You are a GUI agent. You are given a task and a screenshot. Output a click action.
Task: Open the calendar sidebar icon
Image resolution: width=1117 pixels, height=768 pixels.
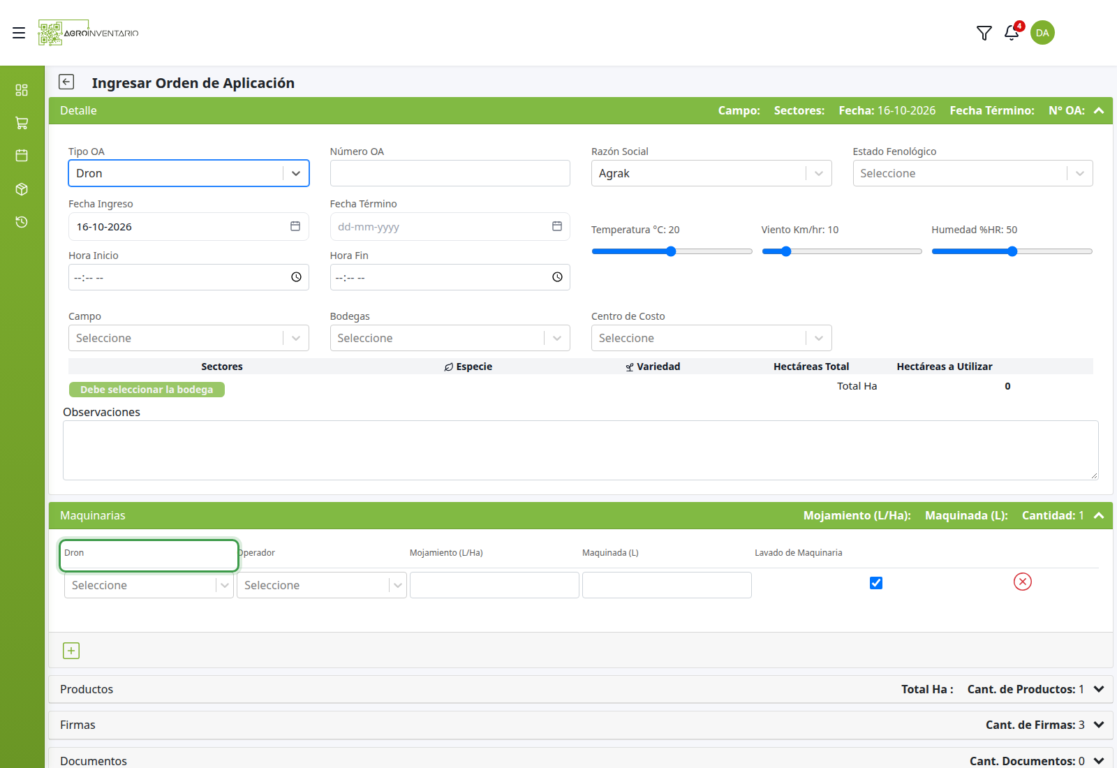(x=22, y=156)
